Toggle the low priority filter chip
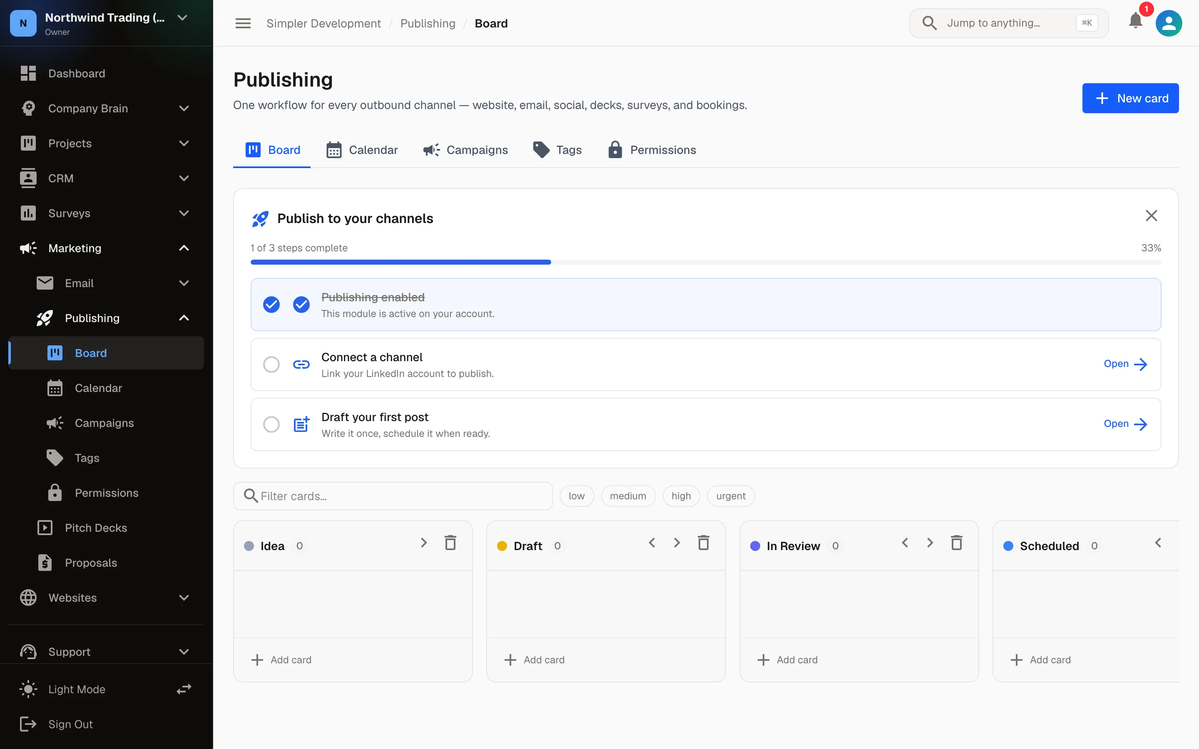Viewport: 1199px width, 749px height. [x=577, y=496]
